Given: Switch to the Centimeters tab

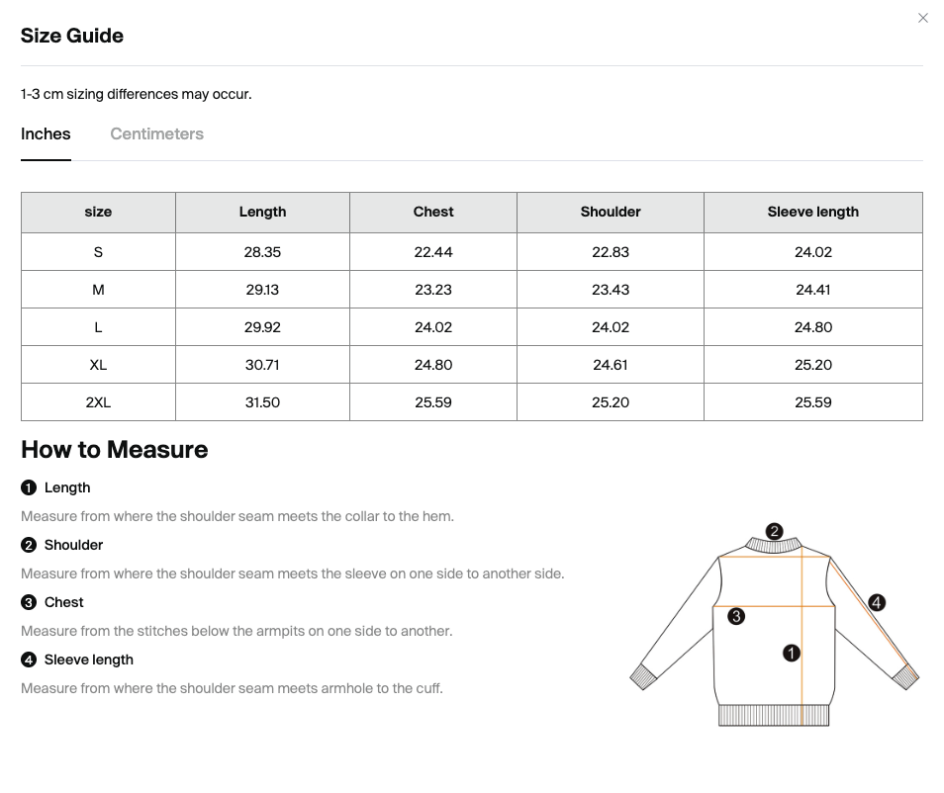Looking at the screenshot, I should pyautogui.click(x=156, y=133).
